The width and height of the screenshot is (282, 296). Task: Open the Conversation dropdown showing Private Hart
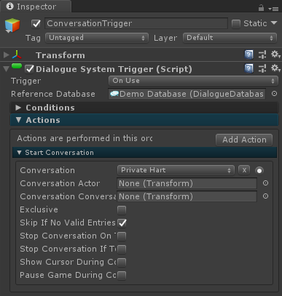[x=176, y=170]
